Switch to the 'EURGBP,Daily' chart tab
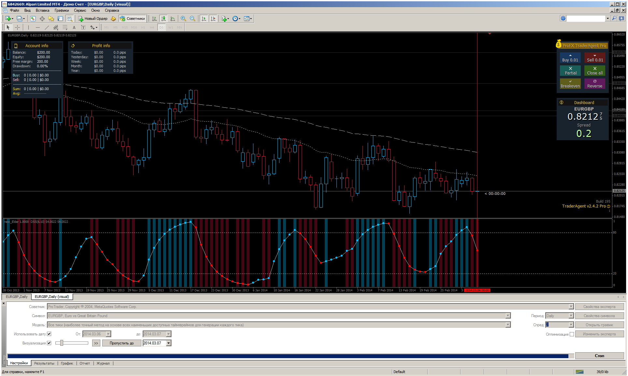Screen dimensions: 628x376 [x=17, y=297]
